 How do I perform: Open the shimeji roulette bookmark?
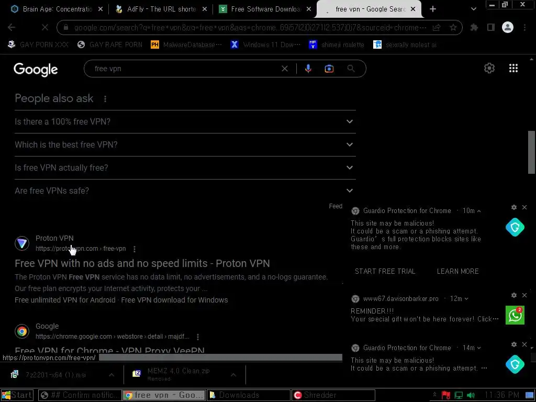(x=337, y=45)
